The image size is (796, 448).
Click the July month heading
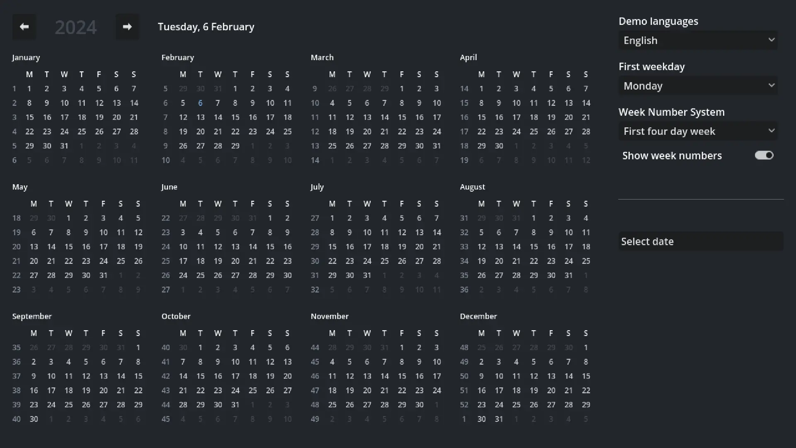coord(317,187)
